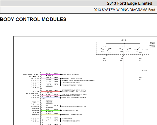Click the 'WHT/ORG' wire label

pos(104,59)
